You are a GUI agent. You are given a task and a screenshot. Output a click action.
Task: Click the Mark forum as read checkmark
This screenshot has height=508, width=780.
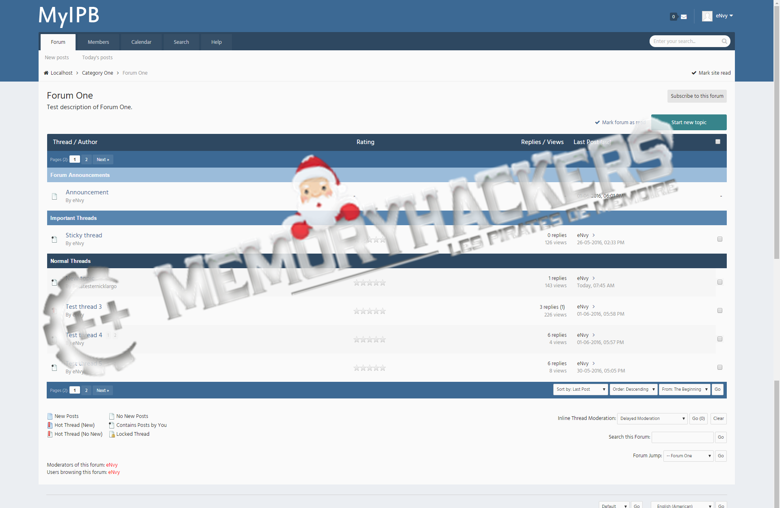(x=597, y=123)
